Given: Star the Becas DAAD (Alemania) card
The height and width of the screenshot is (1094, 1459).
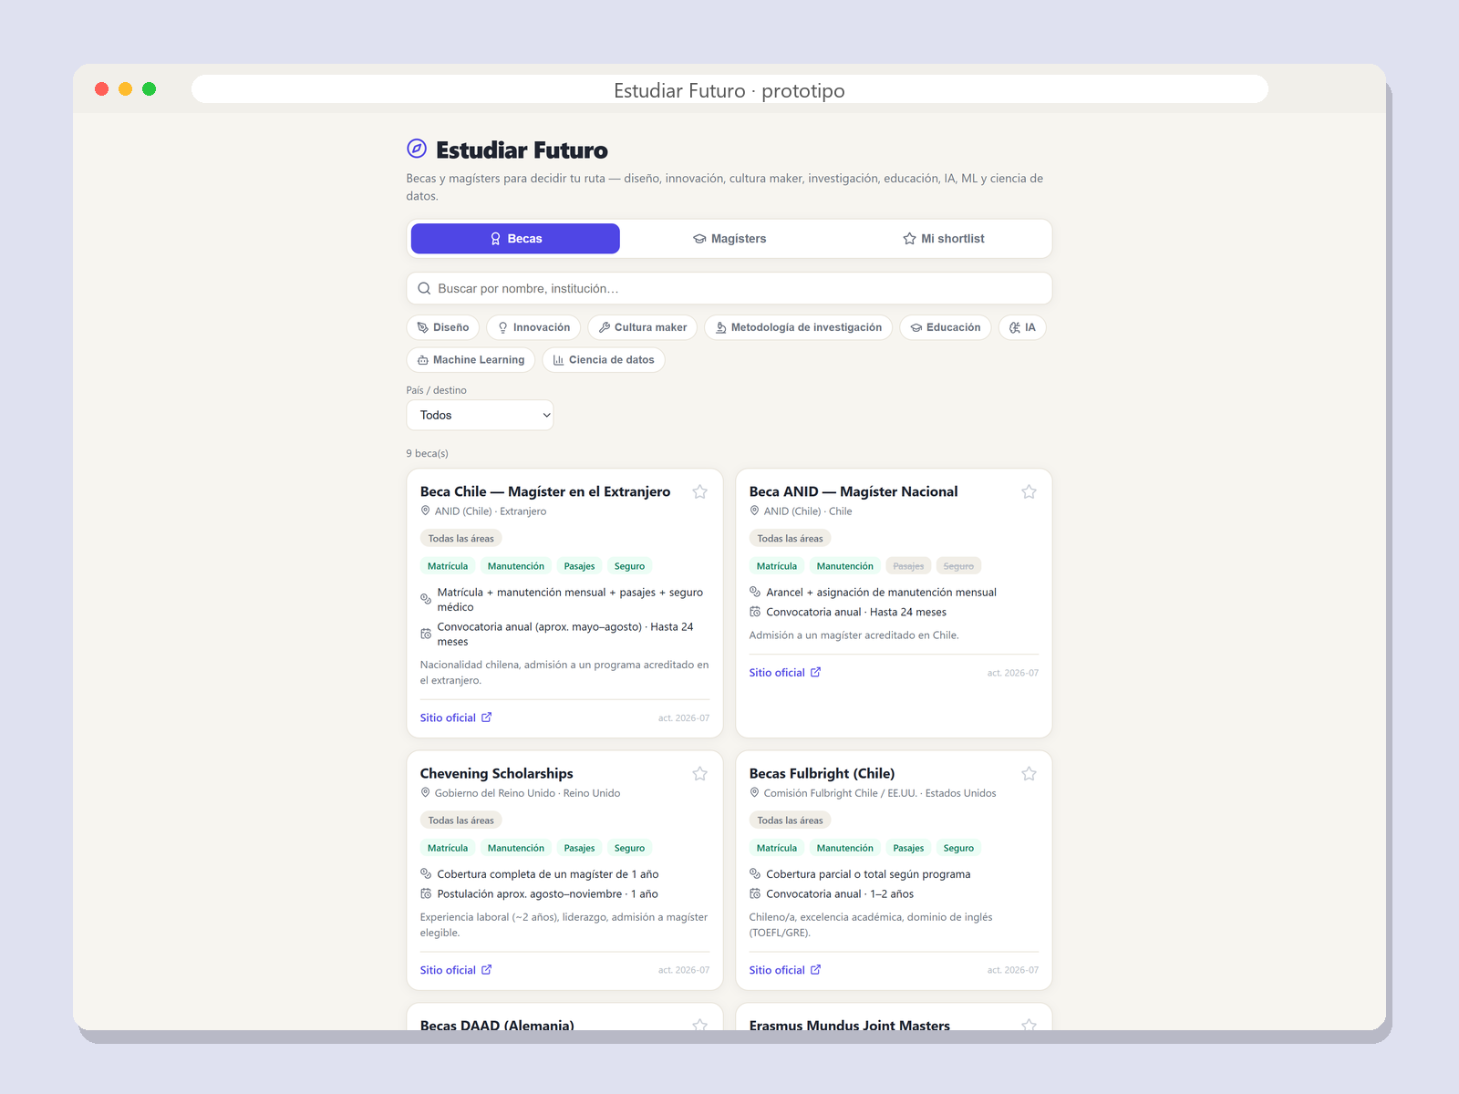Looking at the screenshot, I should tap(700, 1025).
